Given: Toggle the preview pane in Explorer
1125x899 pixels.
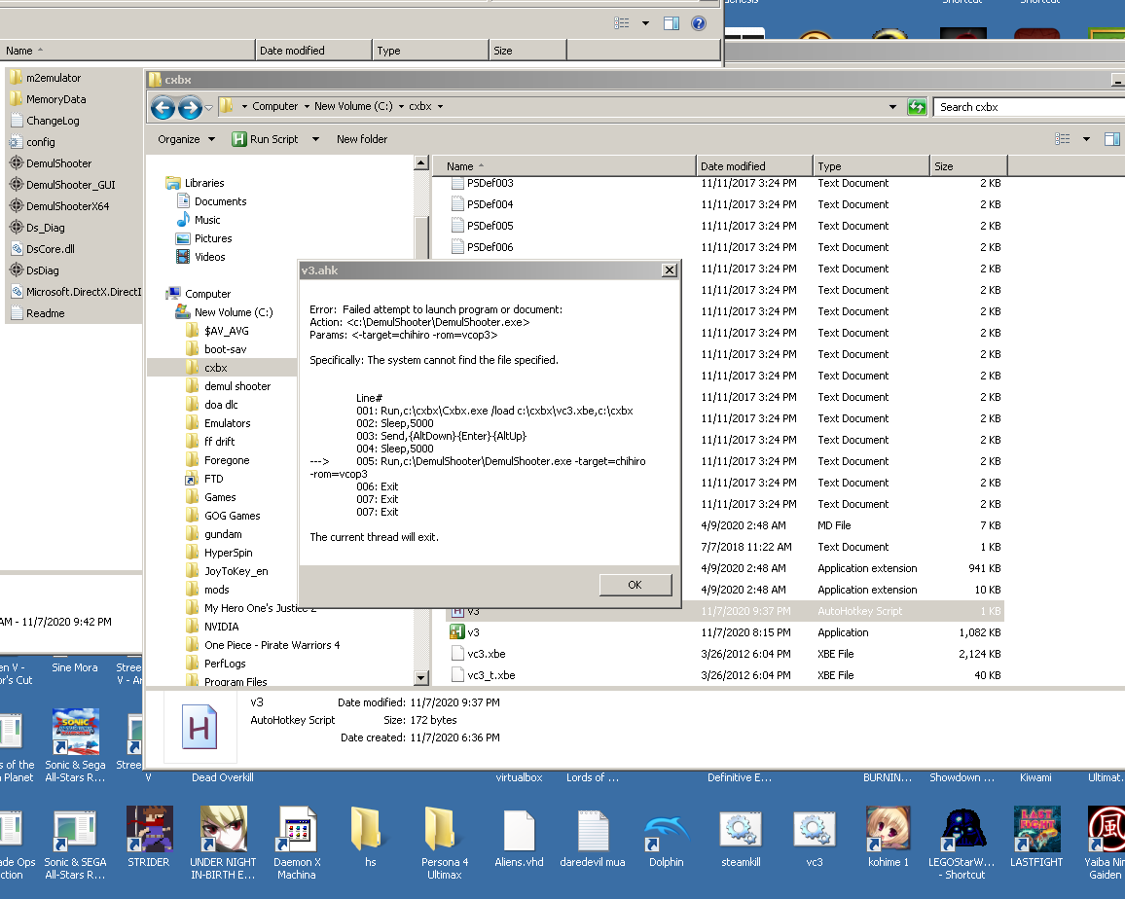Looking at the screenshot, I should [1109, 139].
